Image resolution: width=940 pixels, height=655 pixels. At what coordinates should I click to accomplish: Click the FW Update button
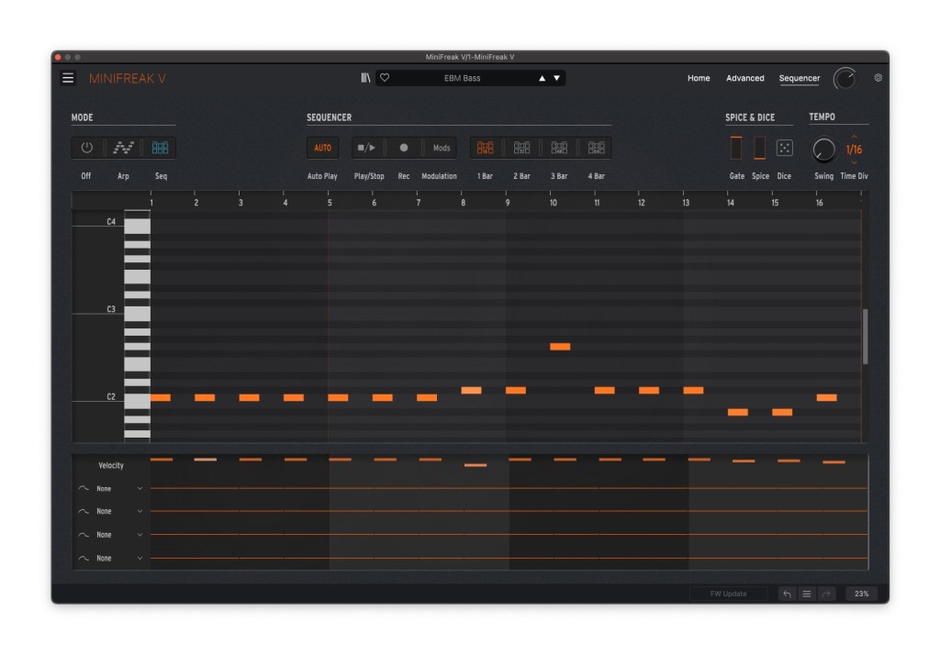click(728, 594)
